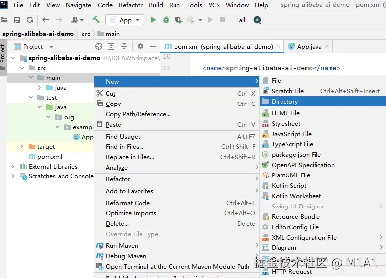Navigate forward with the right arrow icon

pyautogui.click(x=59, y=20)
